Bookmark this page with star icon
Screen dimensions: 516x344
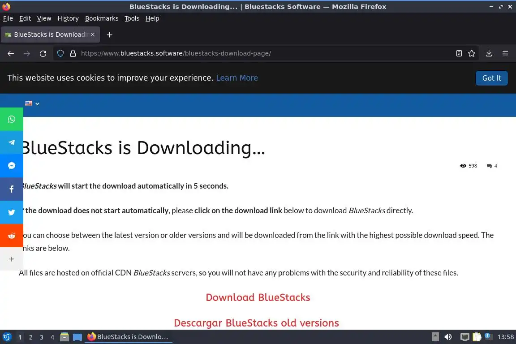click(472, 53)
